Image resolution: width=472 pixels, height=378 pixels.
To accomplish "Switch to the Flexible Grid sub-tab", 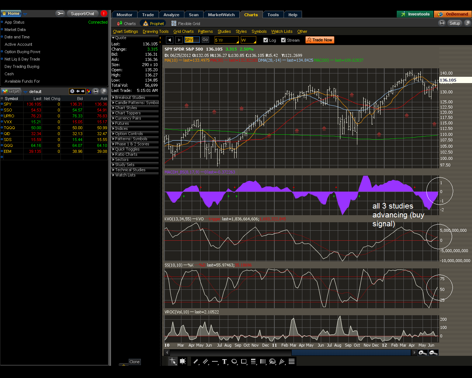I will click(x=186, y=23).
